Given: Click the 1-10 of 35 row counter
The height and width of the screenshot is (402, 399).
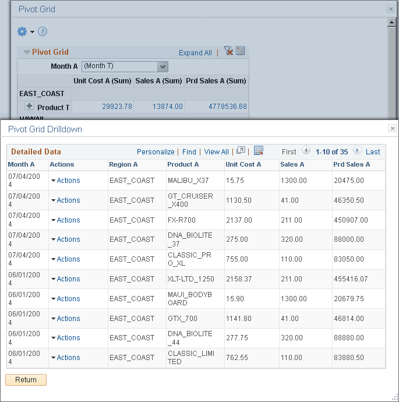Looking at the screenshot, I should pyautogui.click(x=331, y=152).
